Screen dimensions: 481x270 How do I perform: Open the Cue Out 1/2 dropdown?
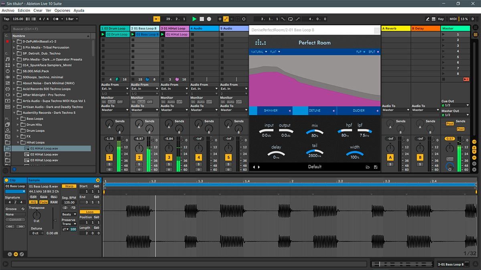(455, 105)
